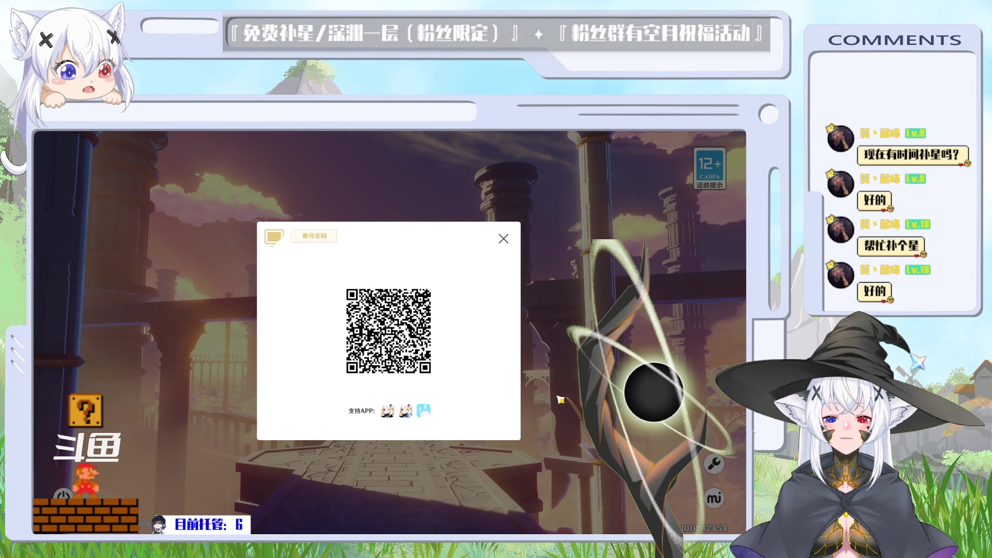Click the COMMENTS panel heading
992x558 pixels.
(894, 40)
